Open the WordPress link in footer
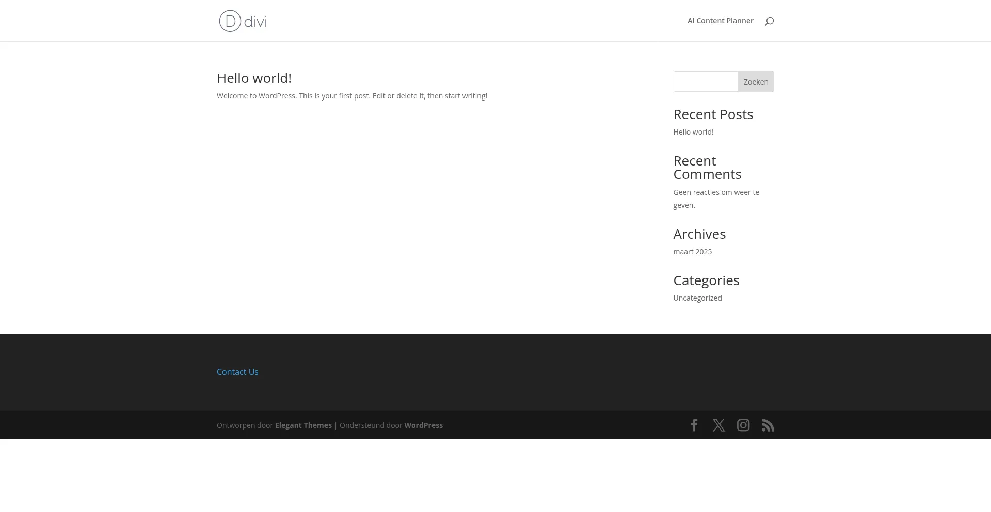The image size is (991, 512). [423, 425]
